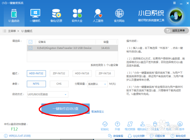Open the 软件大全 section
This screenshot has width=190, height=140.
[x=77, y=16]
